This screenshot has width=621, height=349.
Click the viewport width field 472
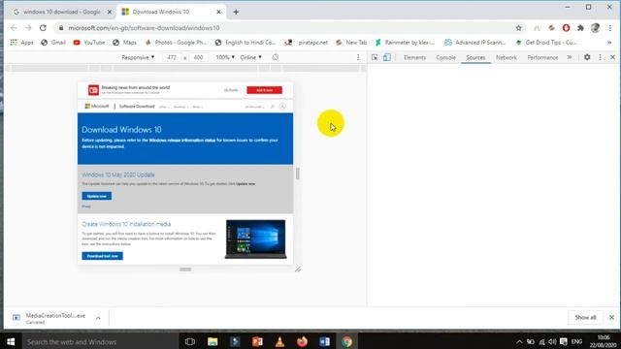pos(172,57)
